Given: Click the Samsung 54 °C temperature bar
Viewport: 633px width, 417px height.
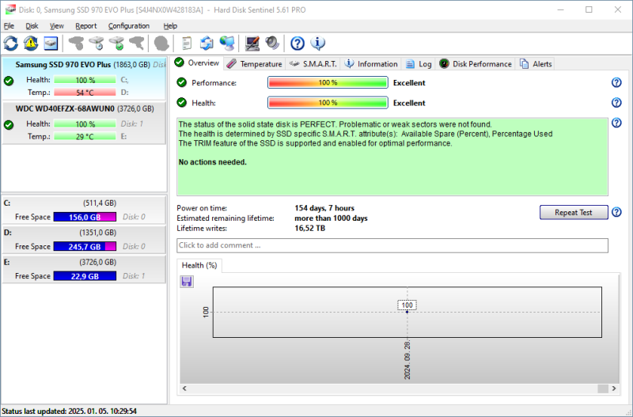Looking at the screenshot, I should [x=85, y=93].
